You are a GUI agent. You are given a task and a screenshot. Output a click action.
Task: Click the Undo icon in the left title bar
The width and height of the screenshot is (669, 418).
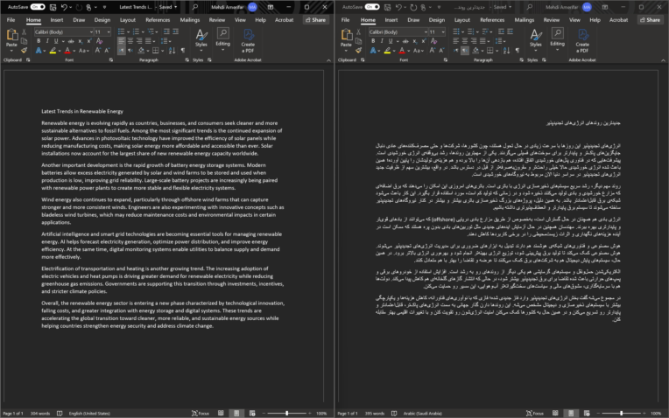click(x=64, y=7)
